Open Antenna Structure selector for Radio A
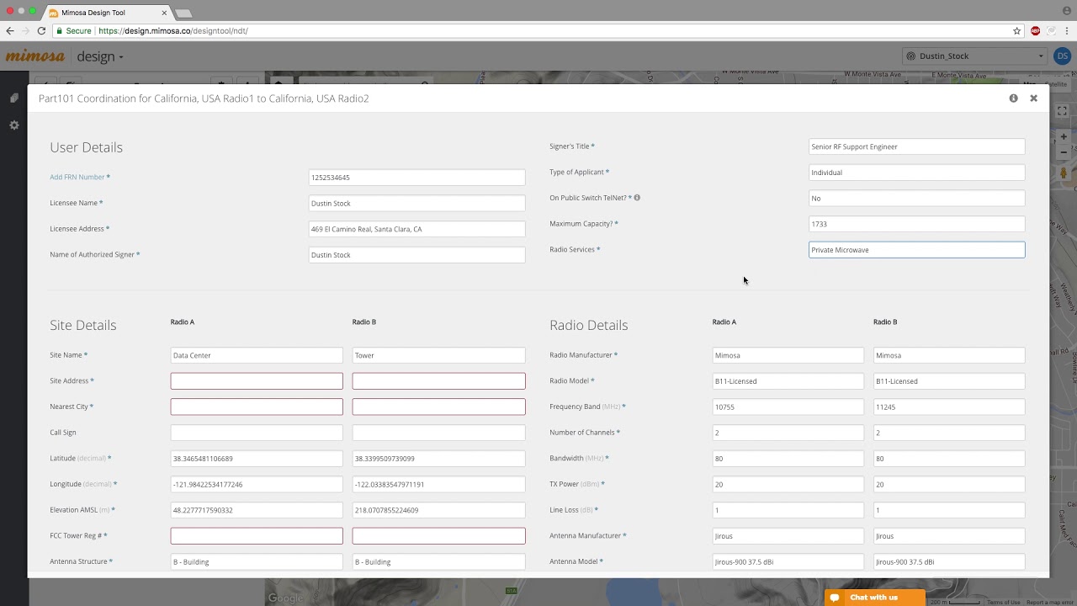The image size is (1077, 606). 257,561
